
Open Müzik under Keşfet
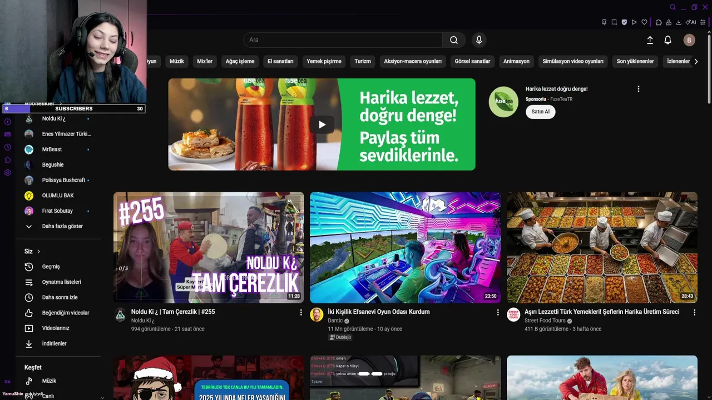pos(58,381)
